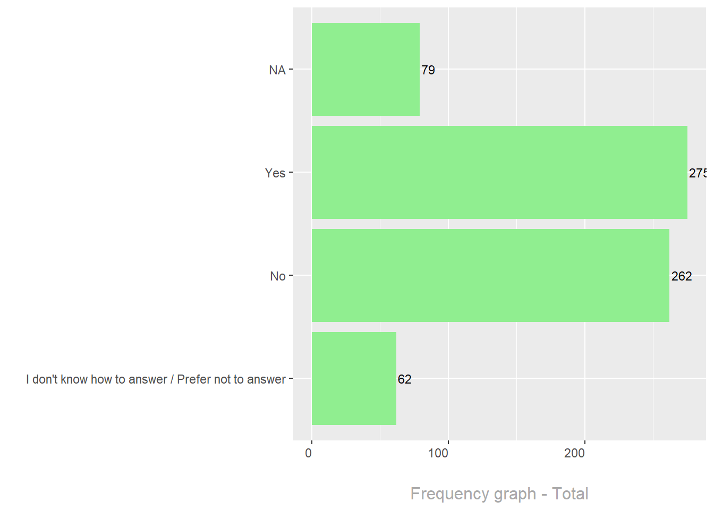The image size is (714, 510).
Task: Click the Yes axis label
Action: (275, 173)
